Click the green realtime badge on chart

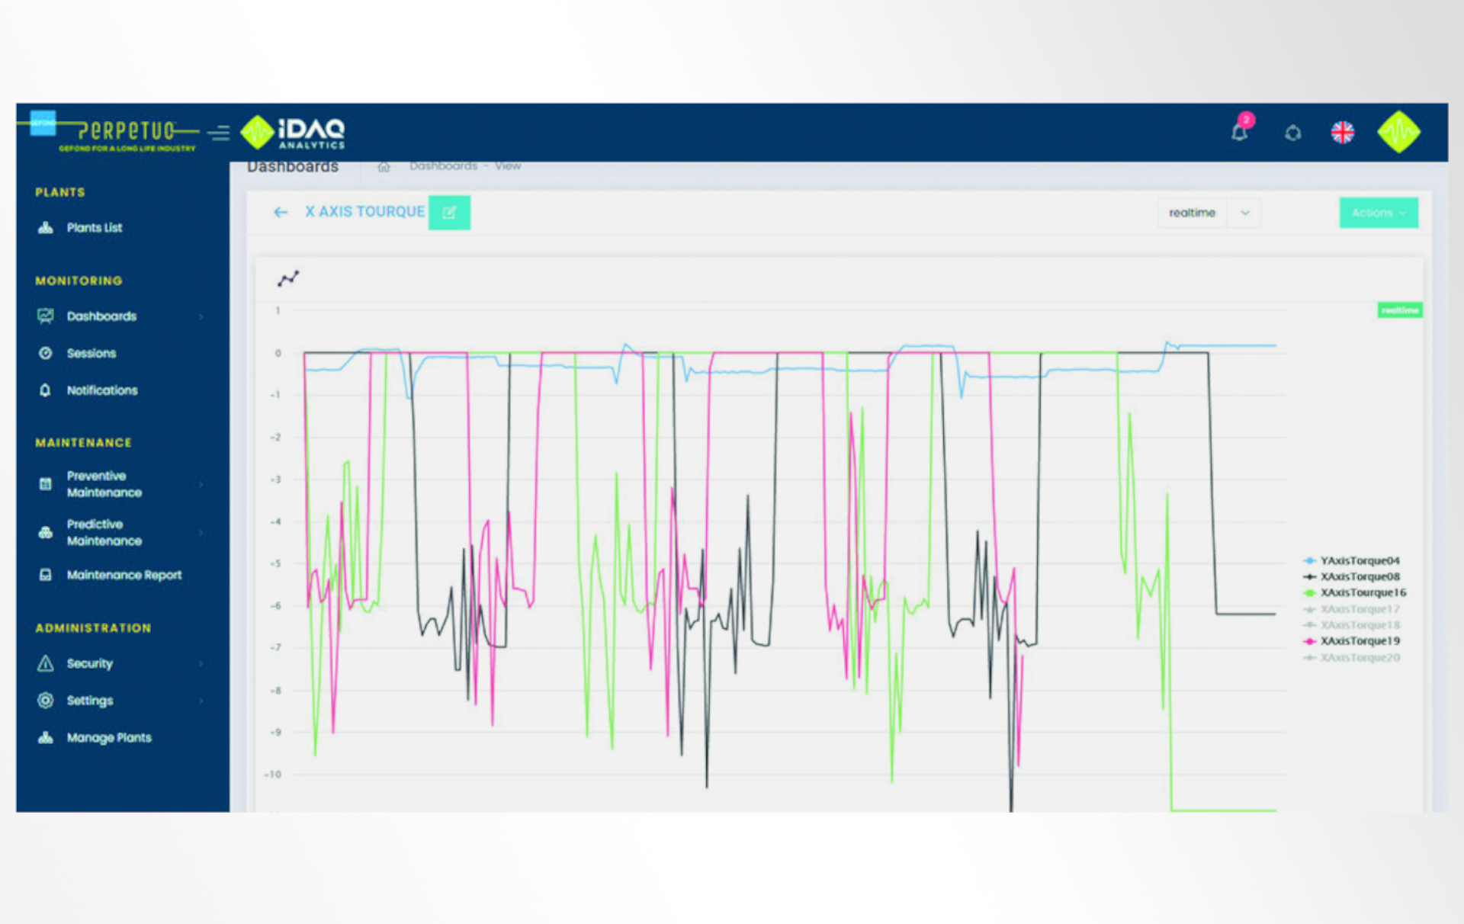(x=1399, y=310)
